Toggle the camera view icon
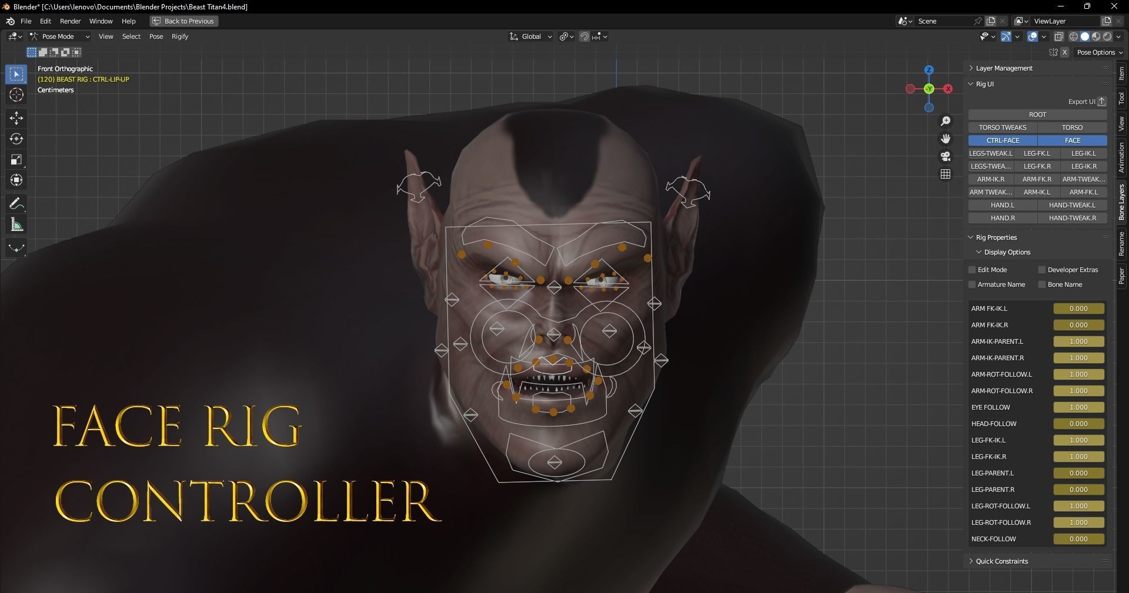 click(946, 156)
